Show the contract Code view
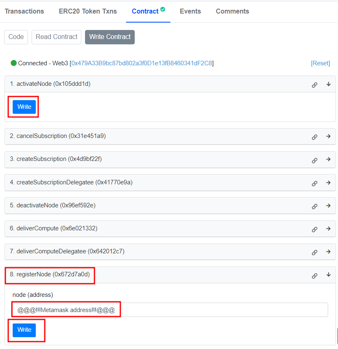 point(16,37)
